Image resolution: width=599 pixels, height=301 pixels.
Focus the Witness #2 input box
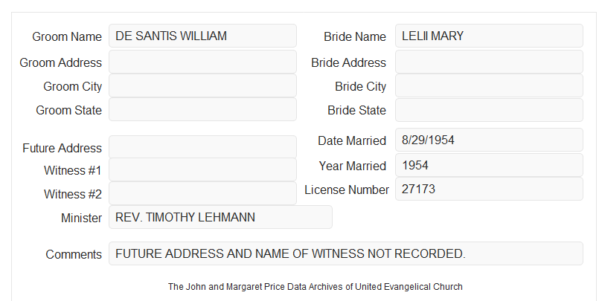coord(202,193)
